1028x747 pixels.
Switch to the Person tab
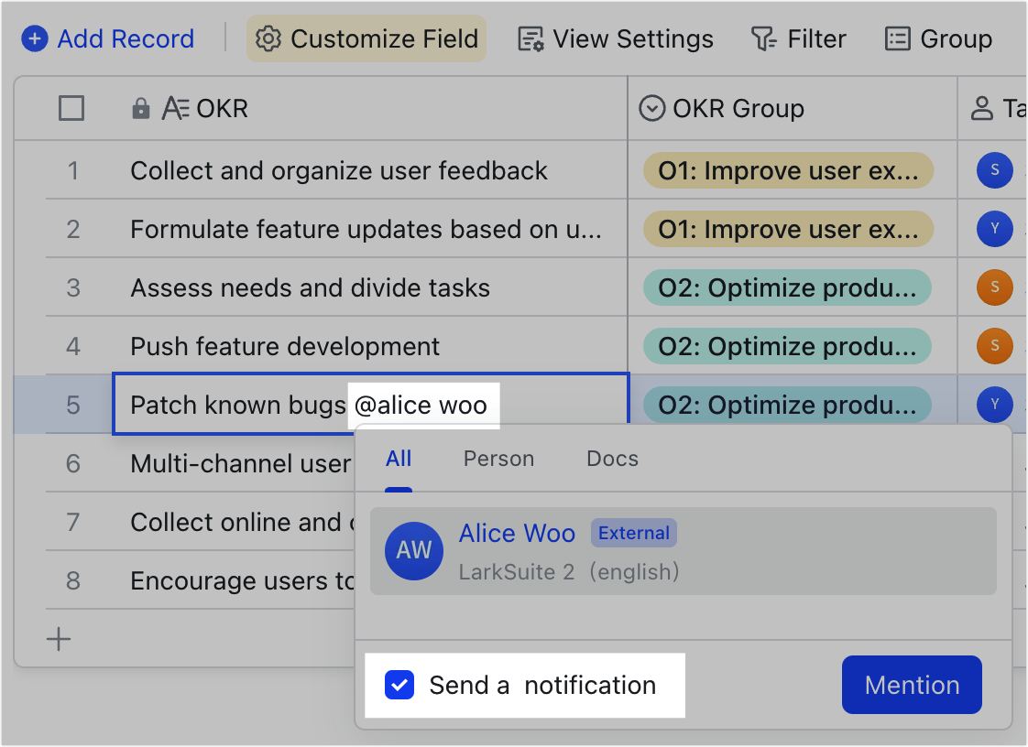pos(498,459)
